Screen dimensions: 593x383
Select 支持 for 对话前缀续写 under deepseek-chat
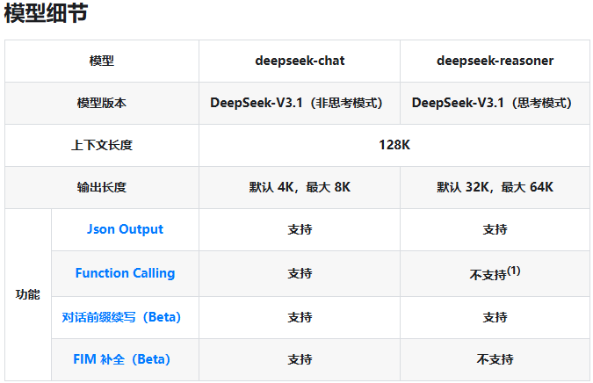tap(300, 317)
